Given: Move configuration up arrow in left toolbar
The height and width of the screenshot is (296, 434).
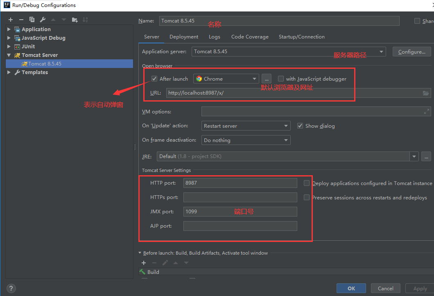Looking at the screenshot, I should (x=53, y=20).
